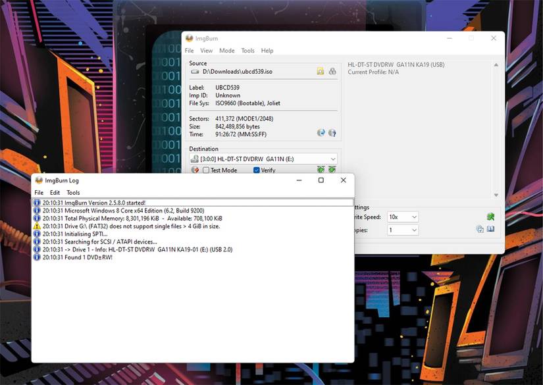Click the green down-arrow tray icon
This screenshot has height=385, width=543.
[x=332, y=169]
